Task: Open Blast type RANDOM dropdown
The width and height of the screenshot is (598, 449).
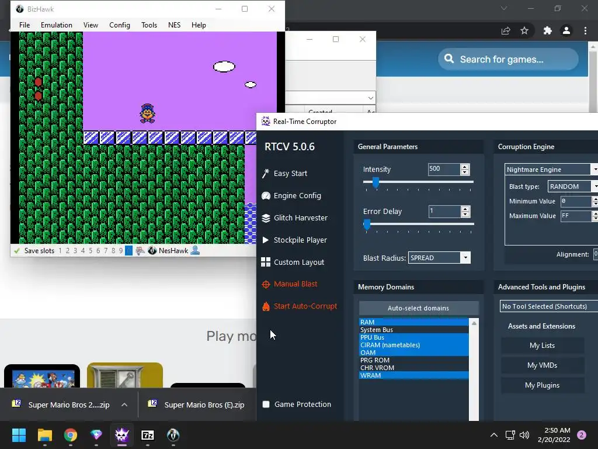Action: click(573, 186)
